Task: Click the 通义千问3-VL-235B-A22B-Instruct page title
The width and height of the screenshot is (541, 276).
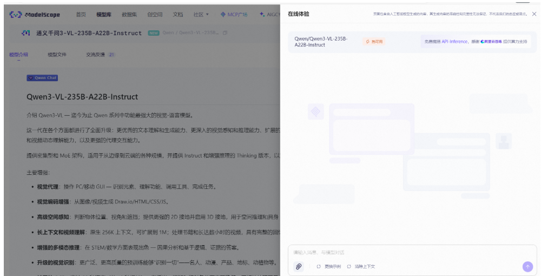Action: pyautogui.click(x=89, y=33)
